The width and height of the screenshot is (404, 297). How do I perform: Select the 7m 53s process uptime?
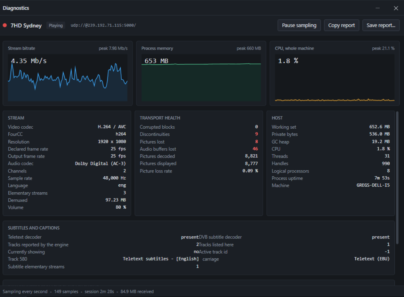click(x=382, y=178)
